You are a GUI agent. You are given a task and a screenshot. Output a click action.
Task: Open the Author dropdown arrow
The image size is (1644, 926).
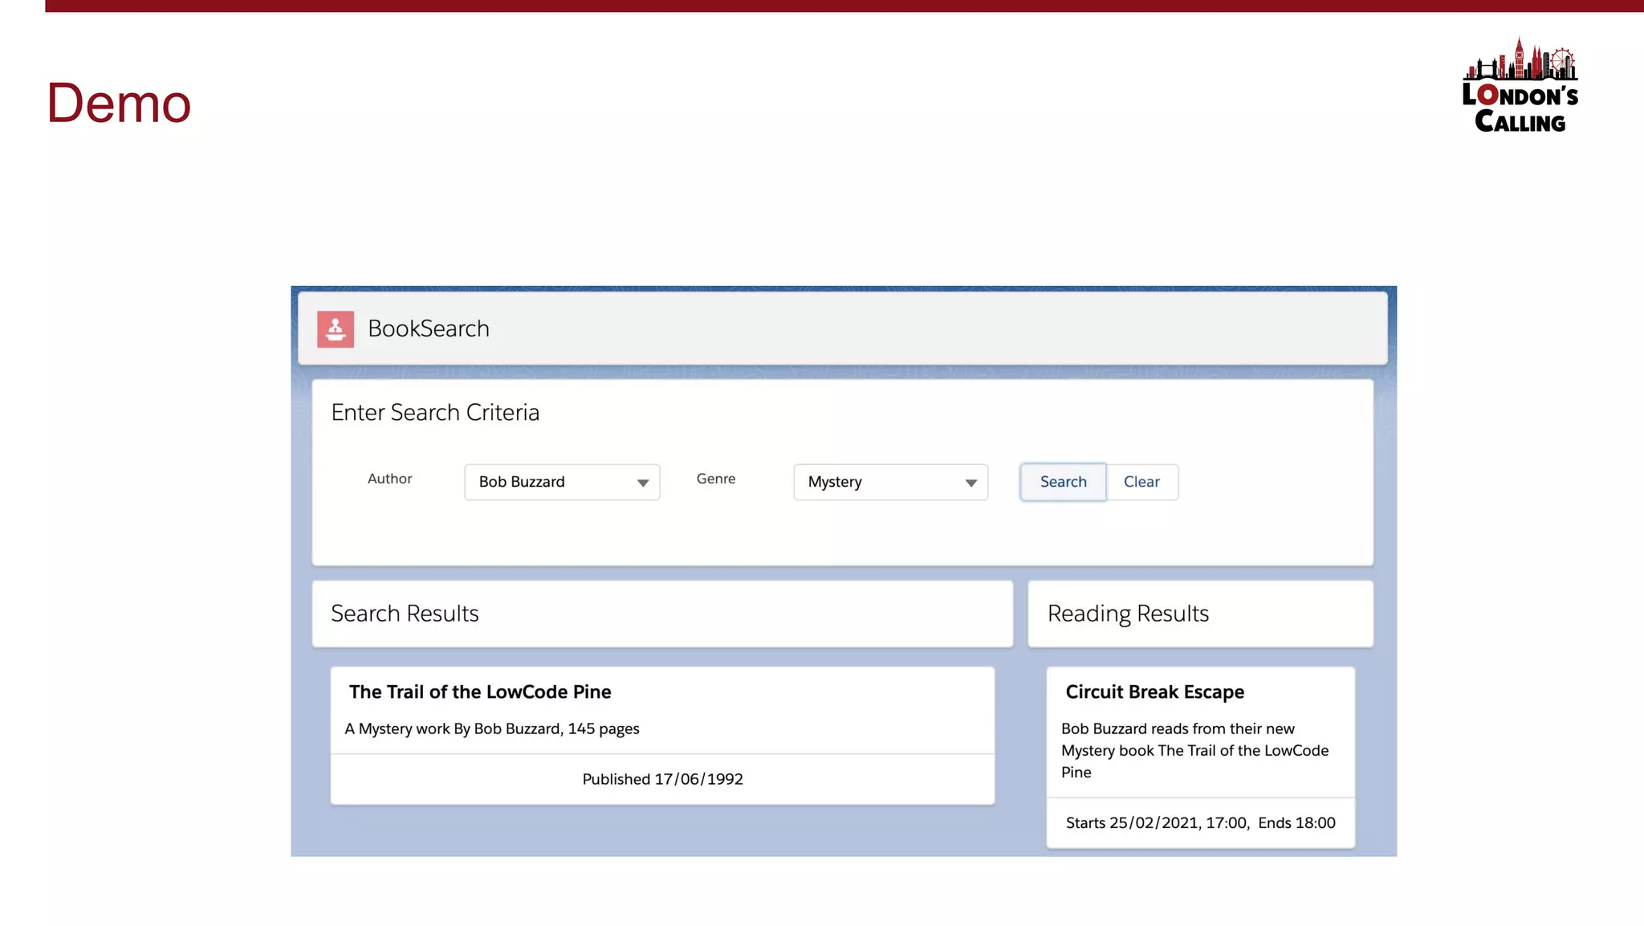point(642,483)
